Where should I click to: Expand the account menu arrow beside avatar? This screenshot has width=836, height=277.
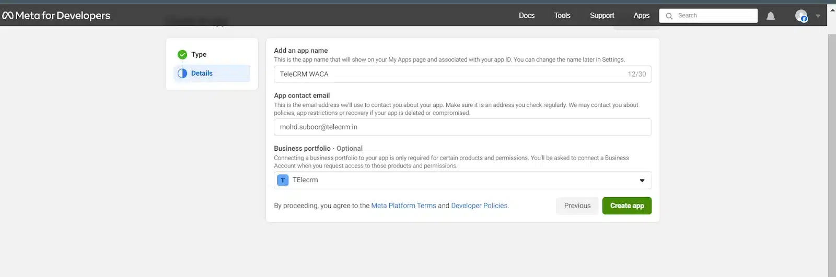tap(818, 16)
